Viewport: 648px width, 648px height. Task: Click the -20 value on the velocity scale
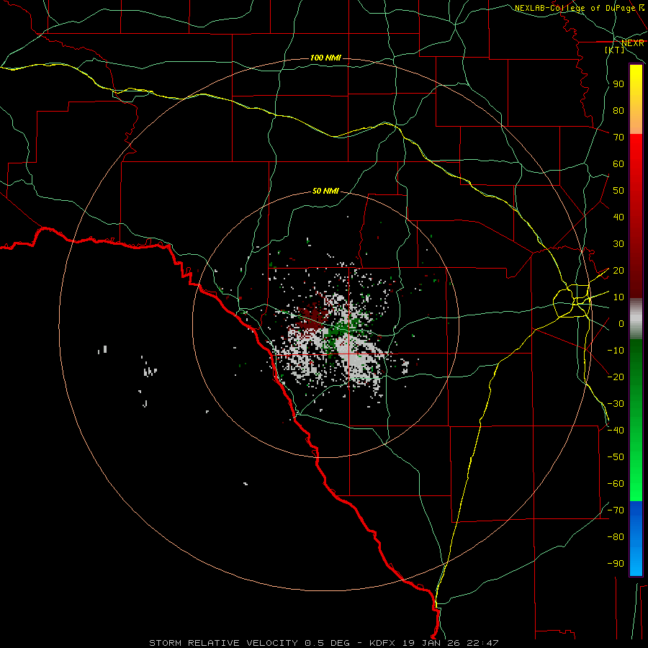tap(616, 377)
